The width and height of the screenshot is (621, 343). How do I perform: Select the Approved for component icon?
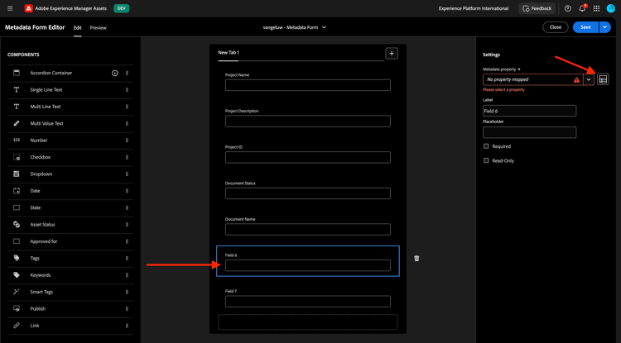pyautogui.click(x=17, y=241)
